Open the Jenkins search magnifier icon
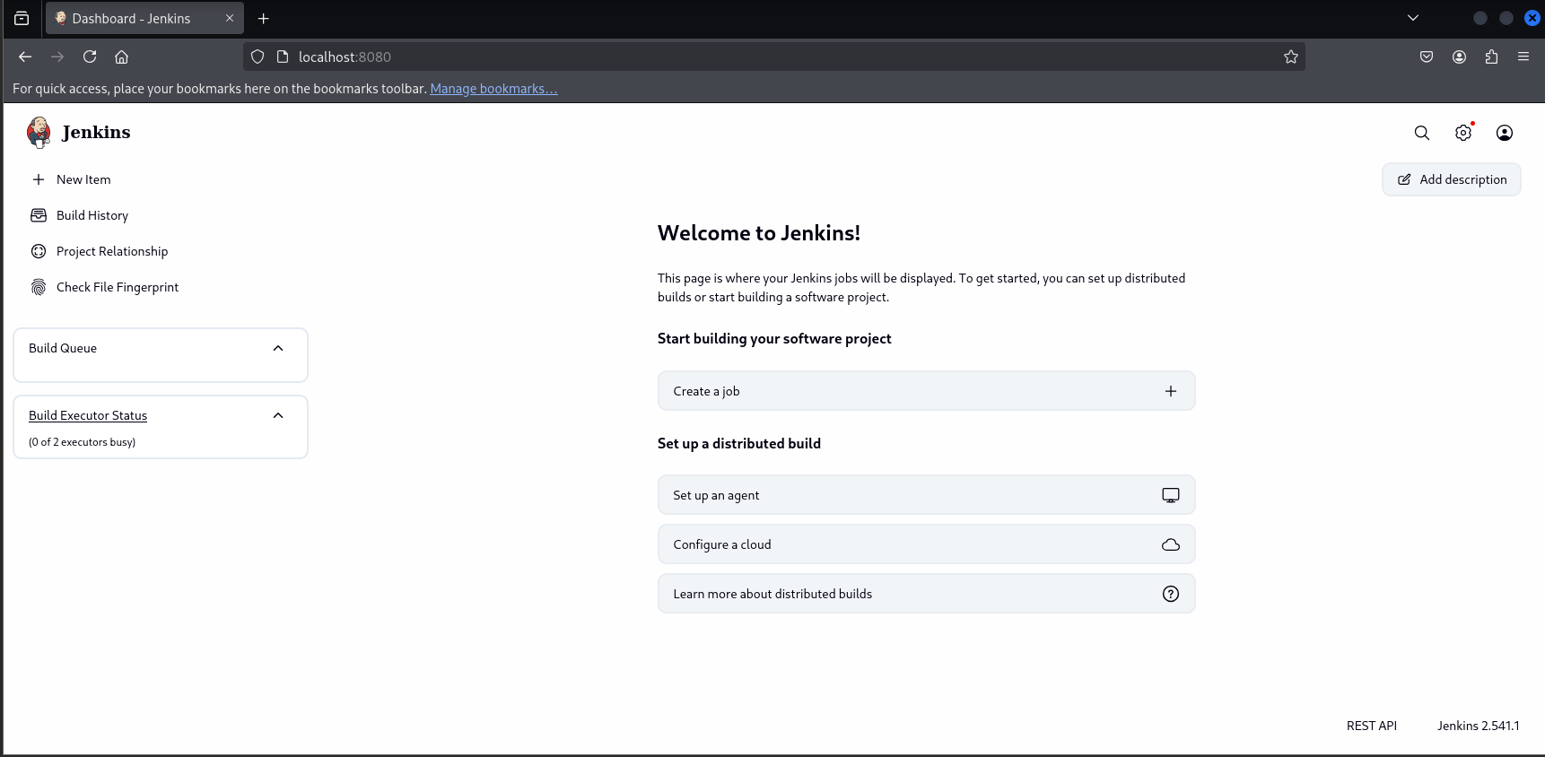Screen dimensions: 1545x757 [x=1422, y=133]
